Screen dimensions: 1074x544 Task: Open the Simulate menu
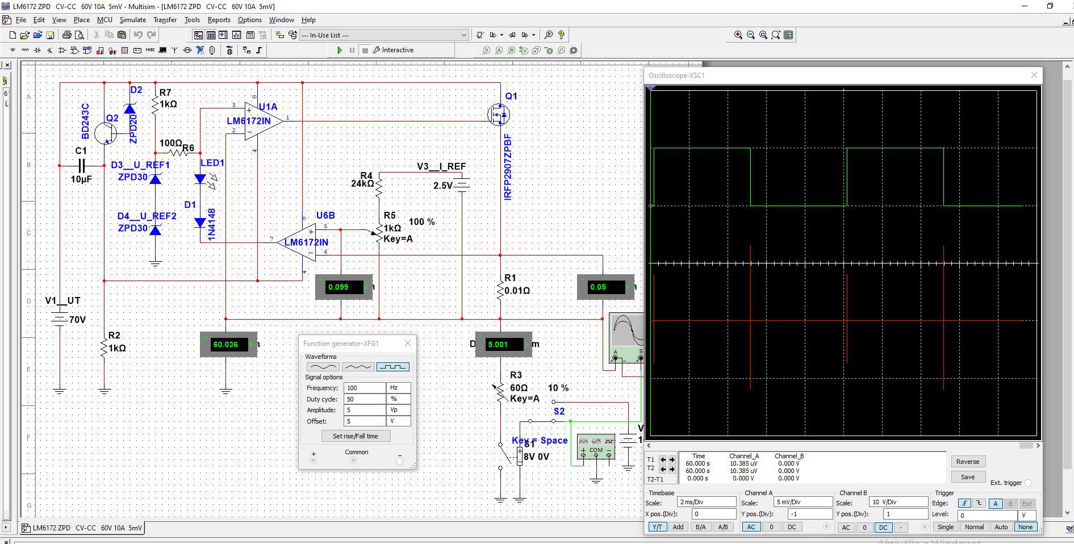click(x=132, y=20)
